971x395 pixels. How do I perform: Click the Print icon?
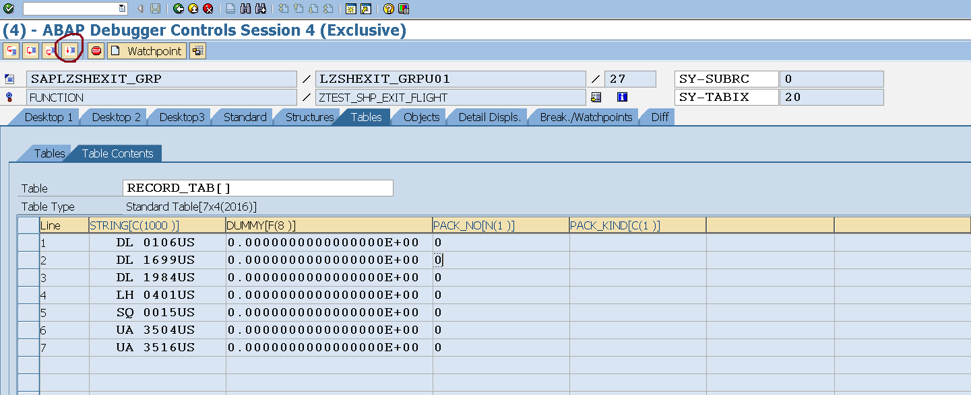click(230, 9)
